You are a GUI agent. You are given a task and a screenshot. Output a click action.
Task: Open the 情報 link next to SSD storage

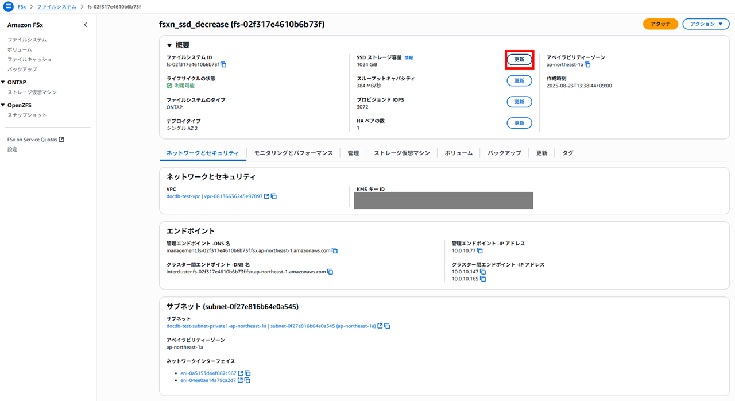pyautogui.click(x=409, y=57)
